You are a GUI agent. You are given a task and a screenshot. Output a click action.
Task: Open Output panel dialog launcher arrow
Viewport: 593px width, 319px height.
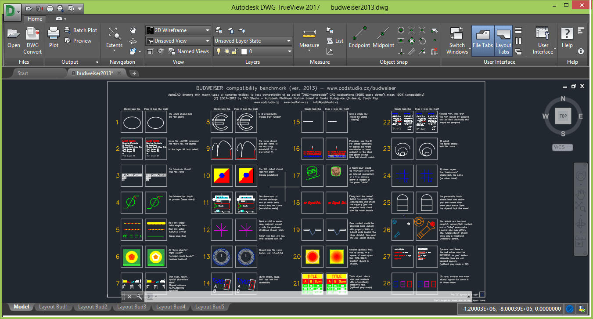click(x=97, y=62)
